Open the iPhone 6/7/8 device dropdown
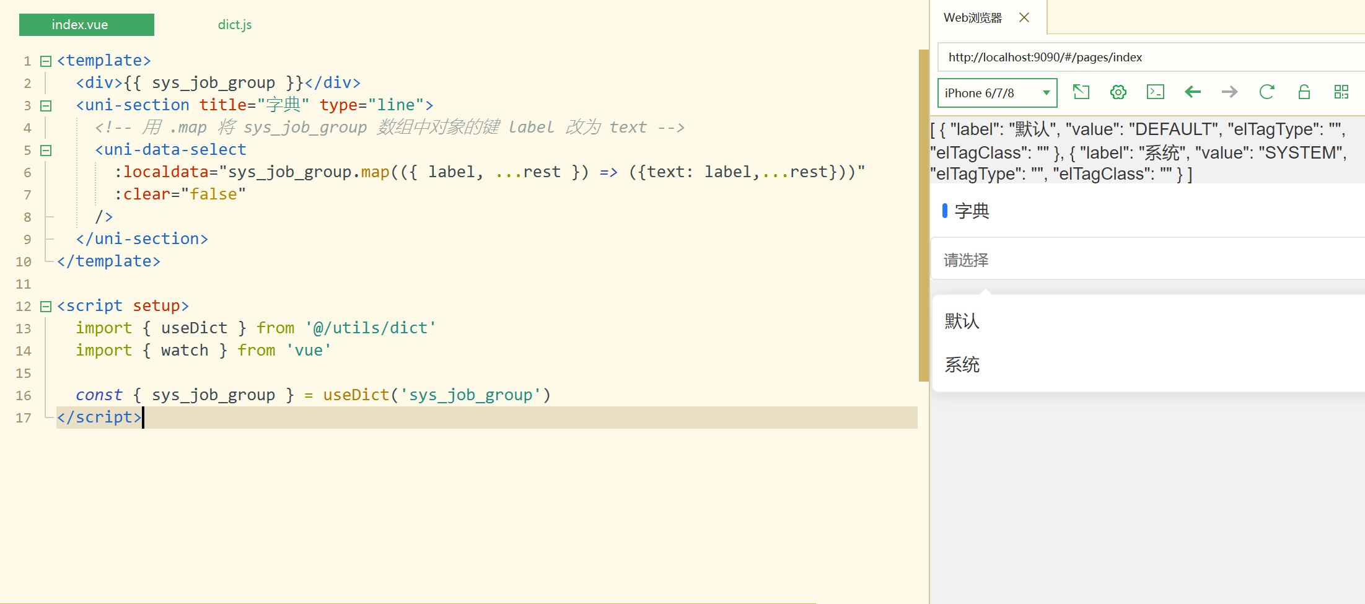The image size is (1365, 604). point(997,93)
